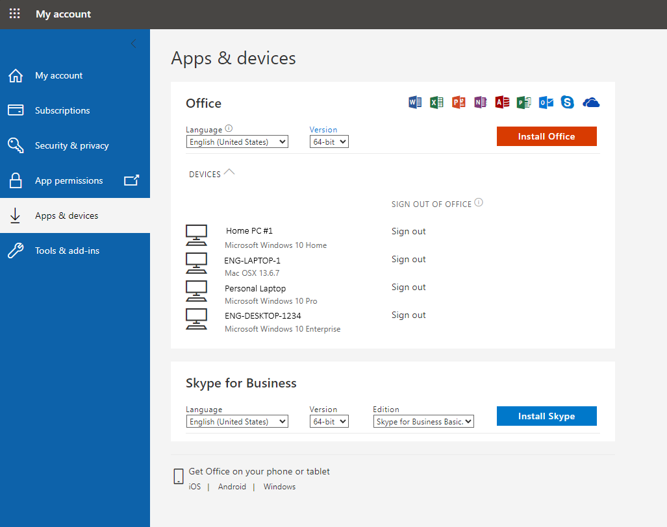This screenshot has width=667, height=527.
Task: Open App permissions in sidebar
Action: [x=75, y=180]
